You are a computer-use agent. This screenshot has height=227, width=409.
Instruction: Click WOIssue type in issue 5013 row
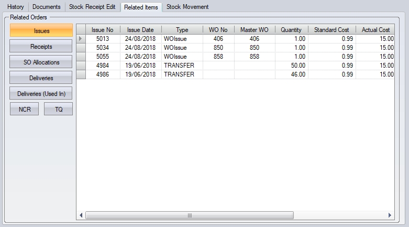pos(182,39)
